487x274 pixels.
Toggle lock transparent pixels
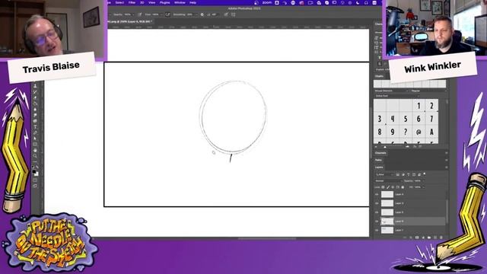(x=383, y=187)
